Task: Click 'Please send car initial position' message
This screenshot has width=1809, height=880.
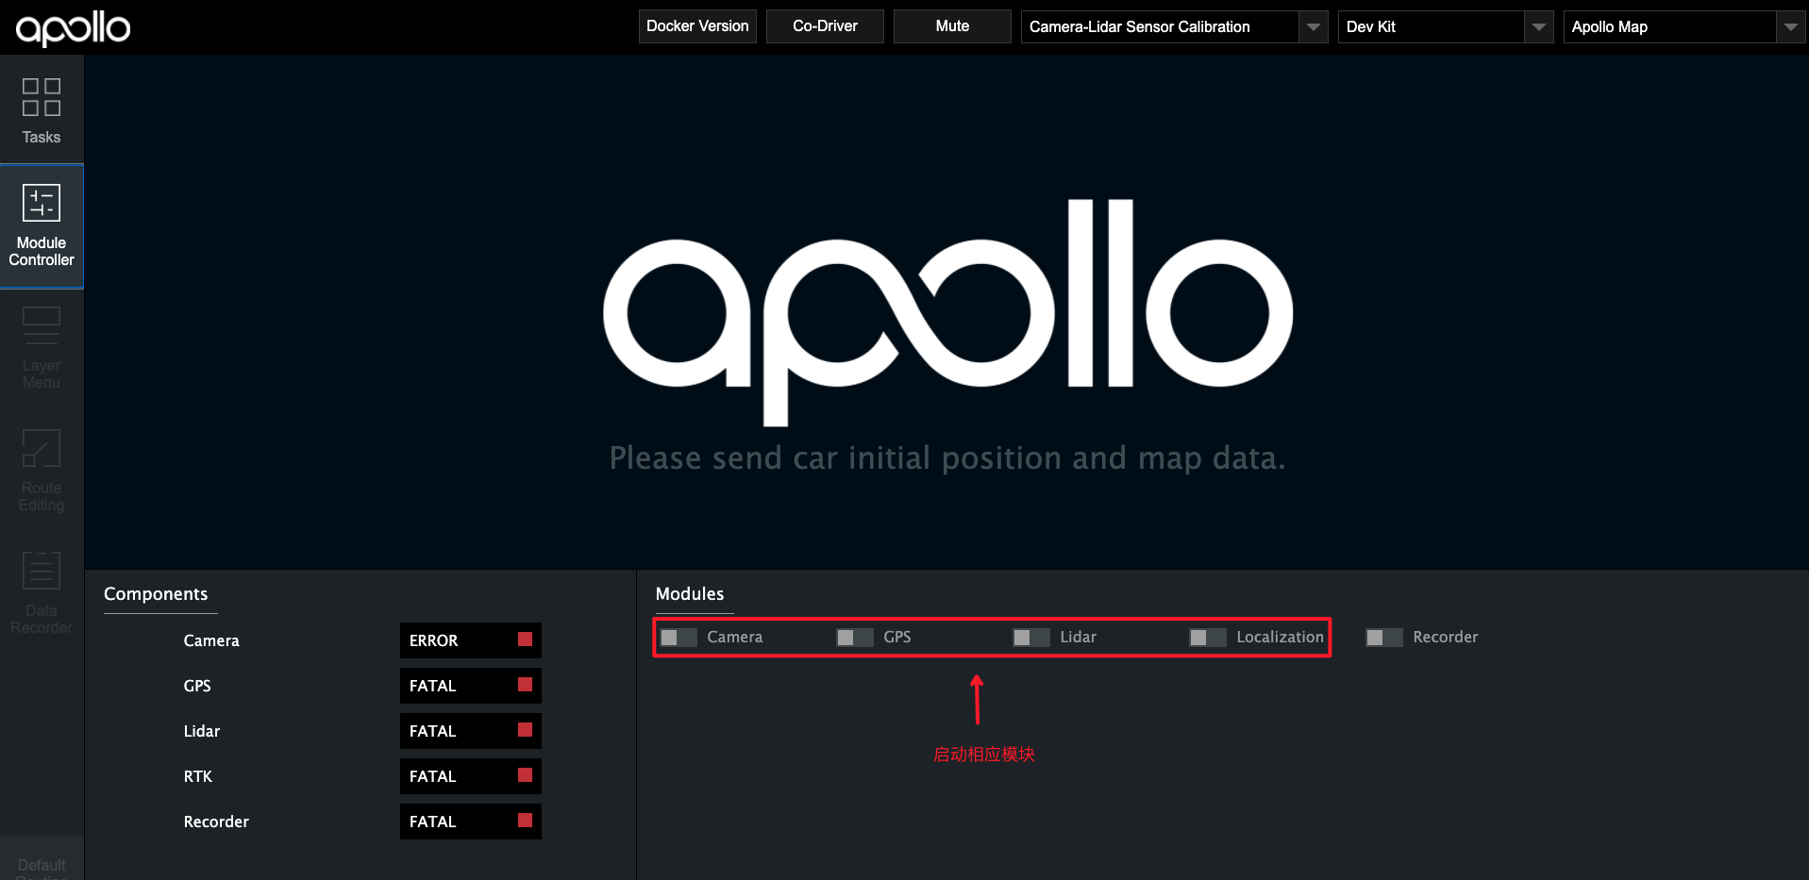Action: point(947,458)
